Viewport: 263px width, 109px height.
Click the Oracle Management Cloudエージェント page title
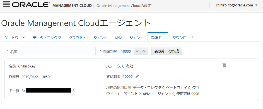76,23
